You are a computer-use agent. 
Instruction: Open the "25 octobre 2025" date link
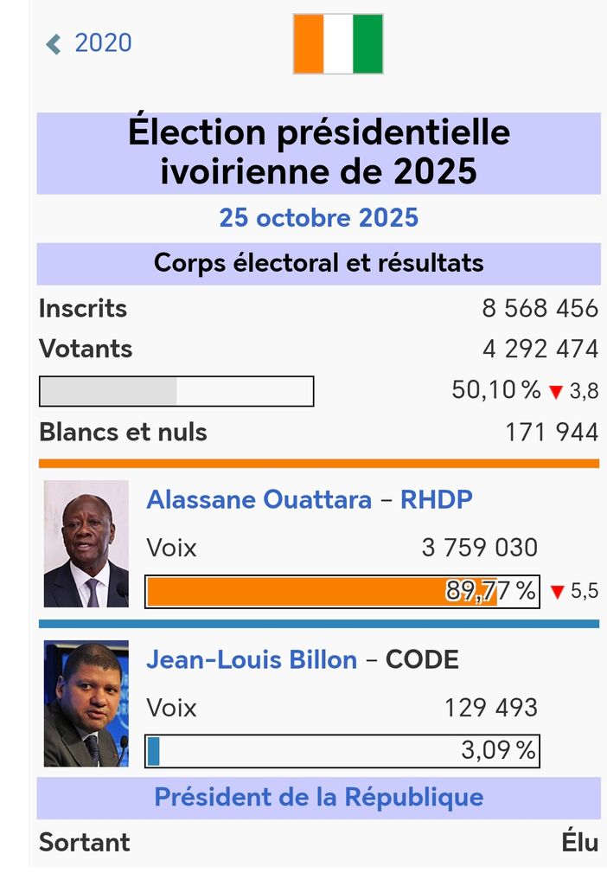318,217
